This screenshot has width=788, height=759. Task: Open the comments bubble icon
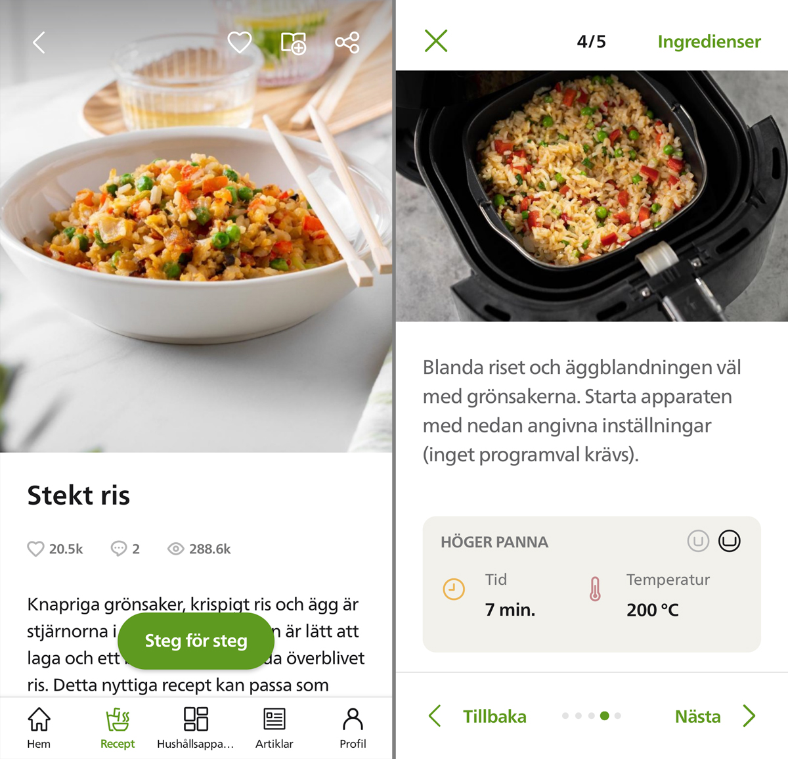coord(119,549)
